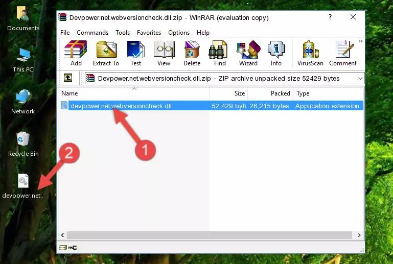Image resolution: width=393 pixels, height=264 pixels.
Task: Open the View file tool
Action: (x=164, y=53)
